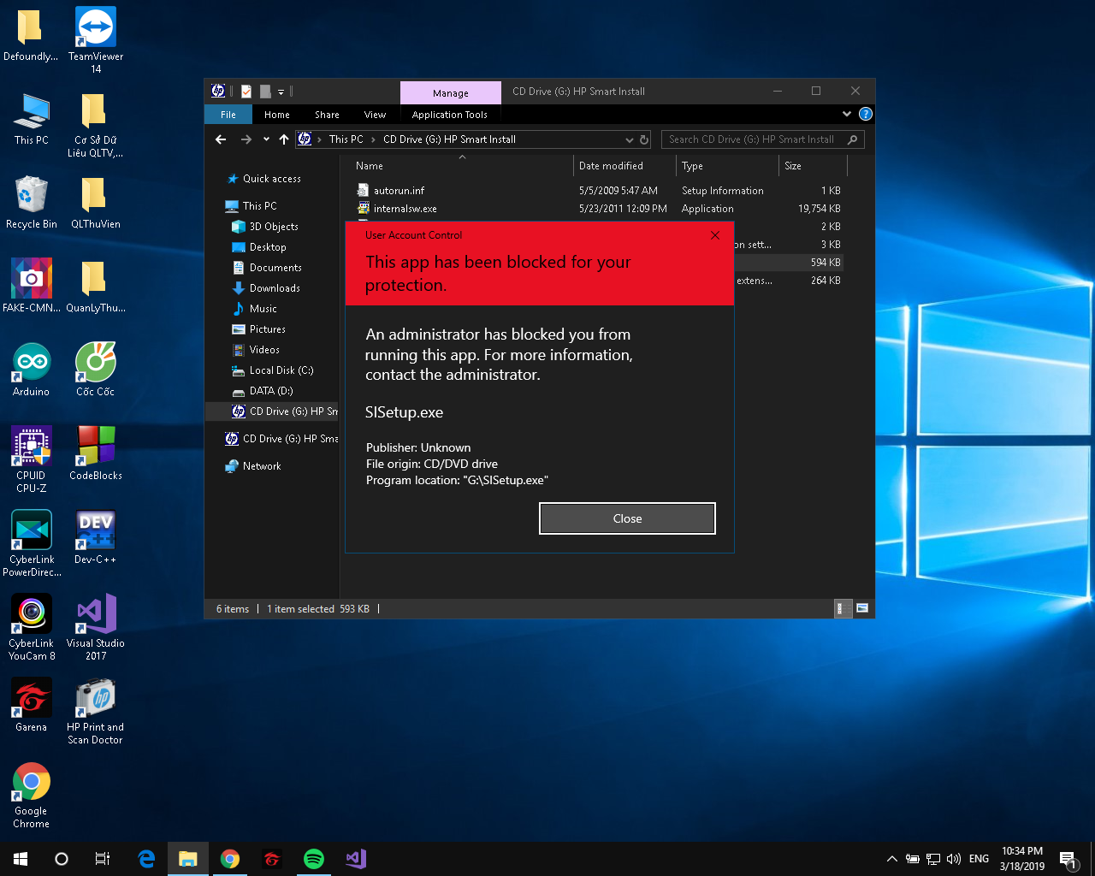Click the Explorer Help question mark icon
Image resolution: width=1095 pixels, height=876 pixels.
tap(865, 114)
